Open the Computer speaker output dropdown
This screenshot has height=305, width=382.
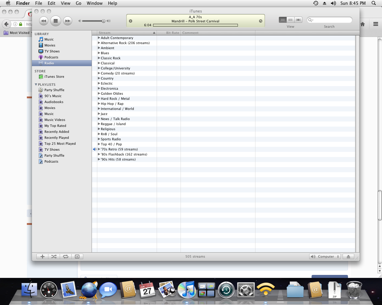325,256
